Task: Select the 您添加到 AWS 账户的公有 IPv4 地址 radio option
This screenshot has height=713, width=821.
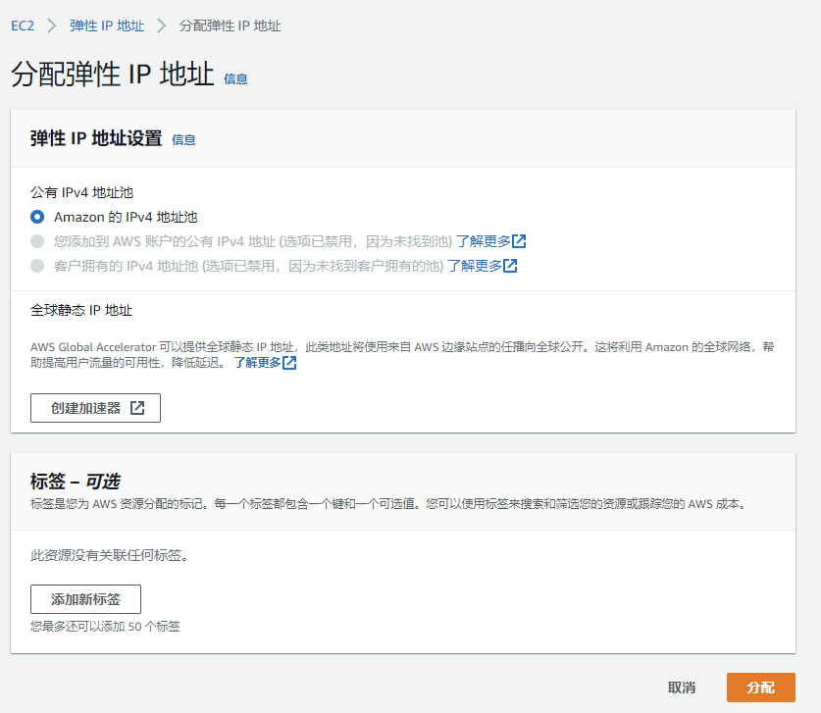Action: click(x=37, y=241)
